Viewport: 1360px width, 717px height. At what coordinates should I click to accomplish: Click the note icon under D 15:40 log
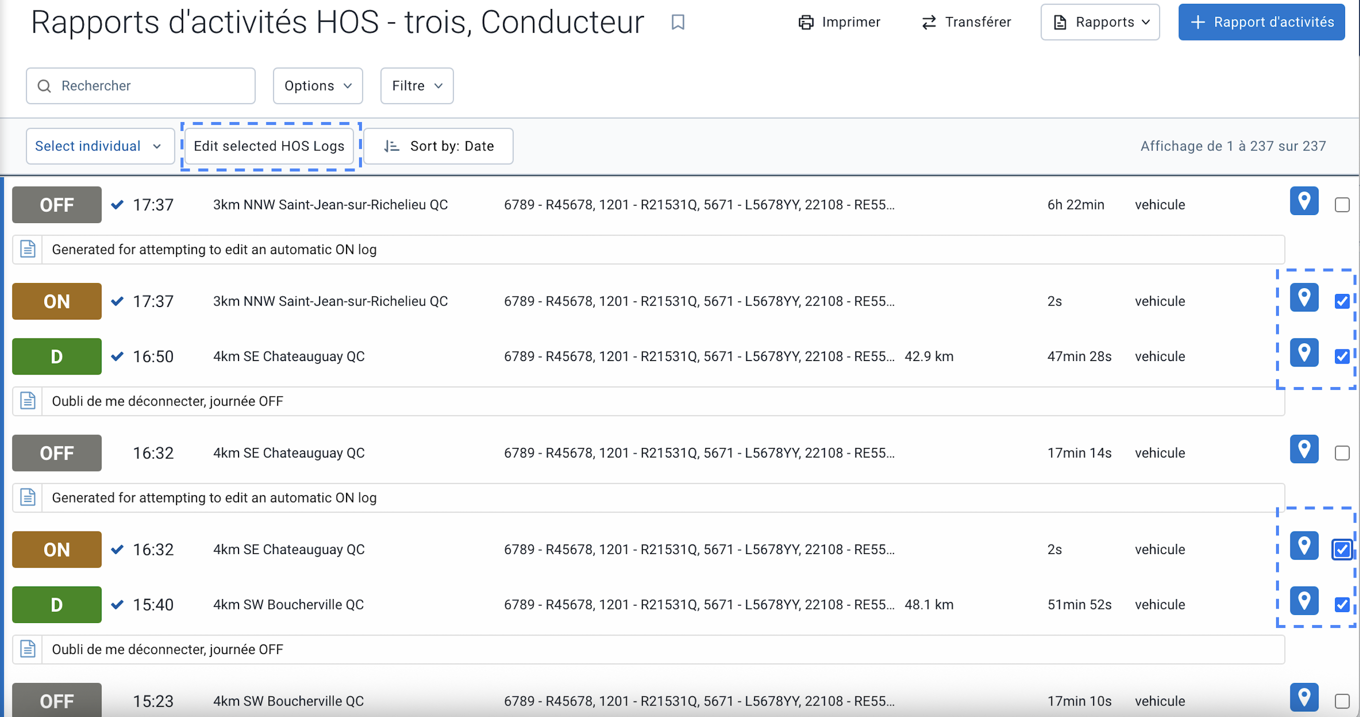click(28, 649)
